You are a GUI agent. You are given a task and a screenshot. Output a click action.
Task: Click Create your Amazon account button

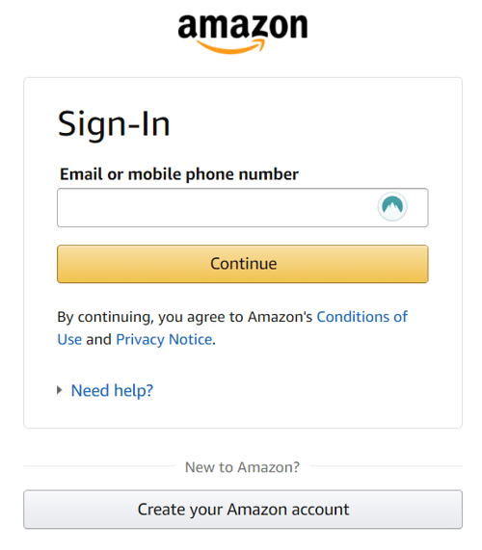pyautogui.click(x=243, y=510)
